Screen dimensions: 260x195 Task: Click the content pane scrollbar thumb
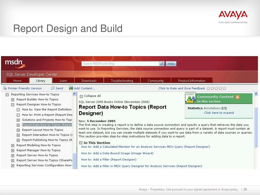[256, 127]
